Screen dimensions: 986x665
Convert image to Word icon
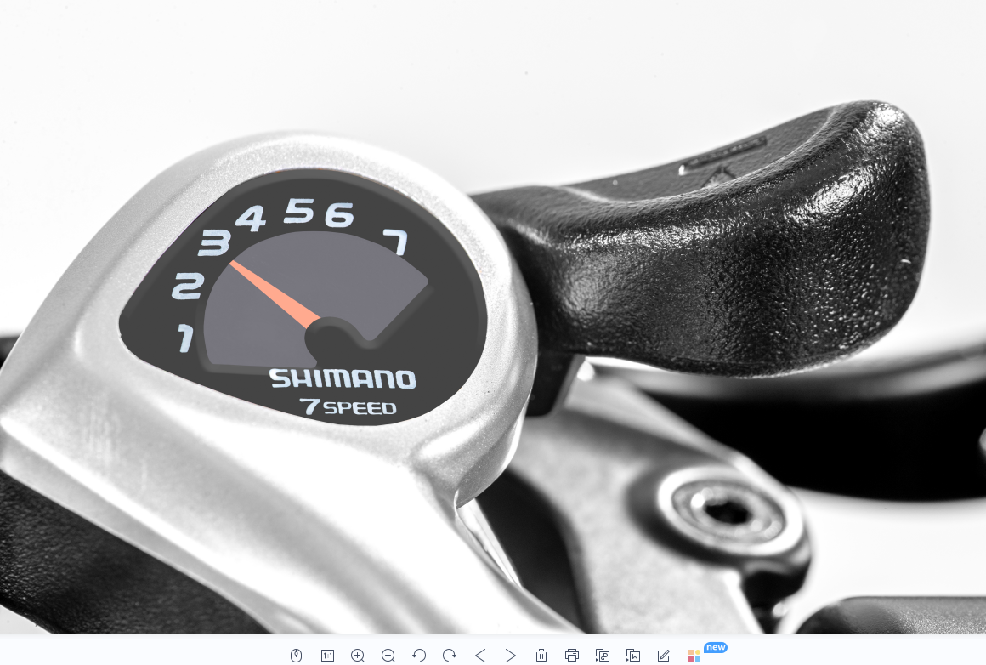pyautogui.click(x=633, y=656)
